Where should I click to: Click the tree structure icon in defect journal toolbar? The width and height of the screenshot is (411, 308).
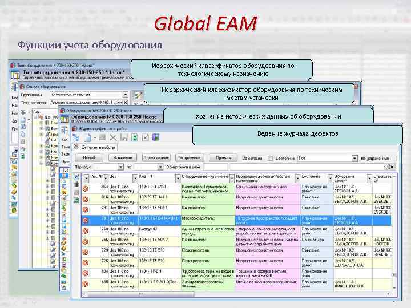pos(76,137)
